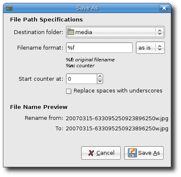The image size is (181, 177).
Task: Decrease the start counter with down arrow
Action: coord(100,81)
